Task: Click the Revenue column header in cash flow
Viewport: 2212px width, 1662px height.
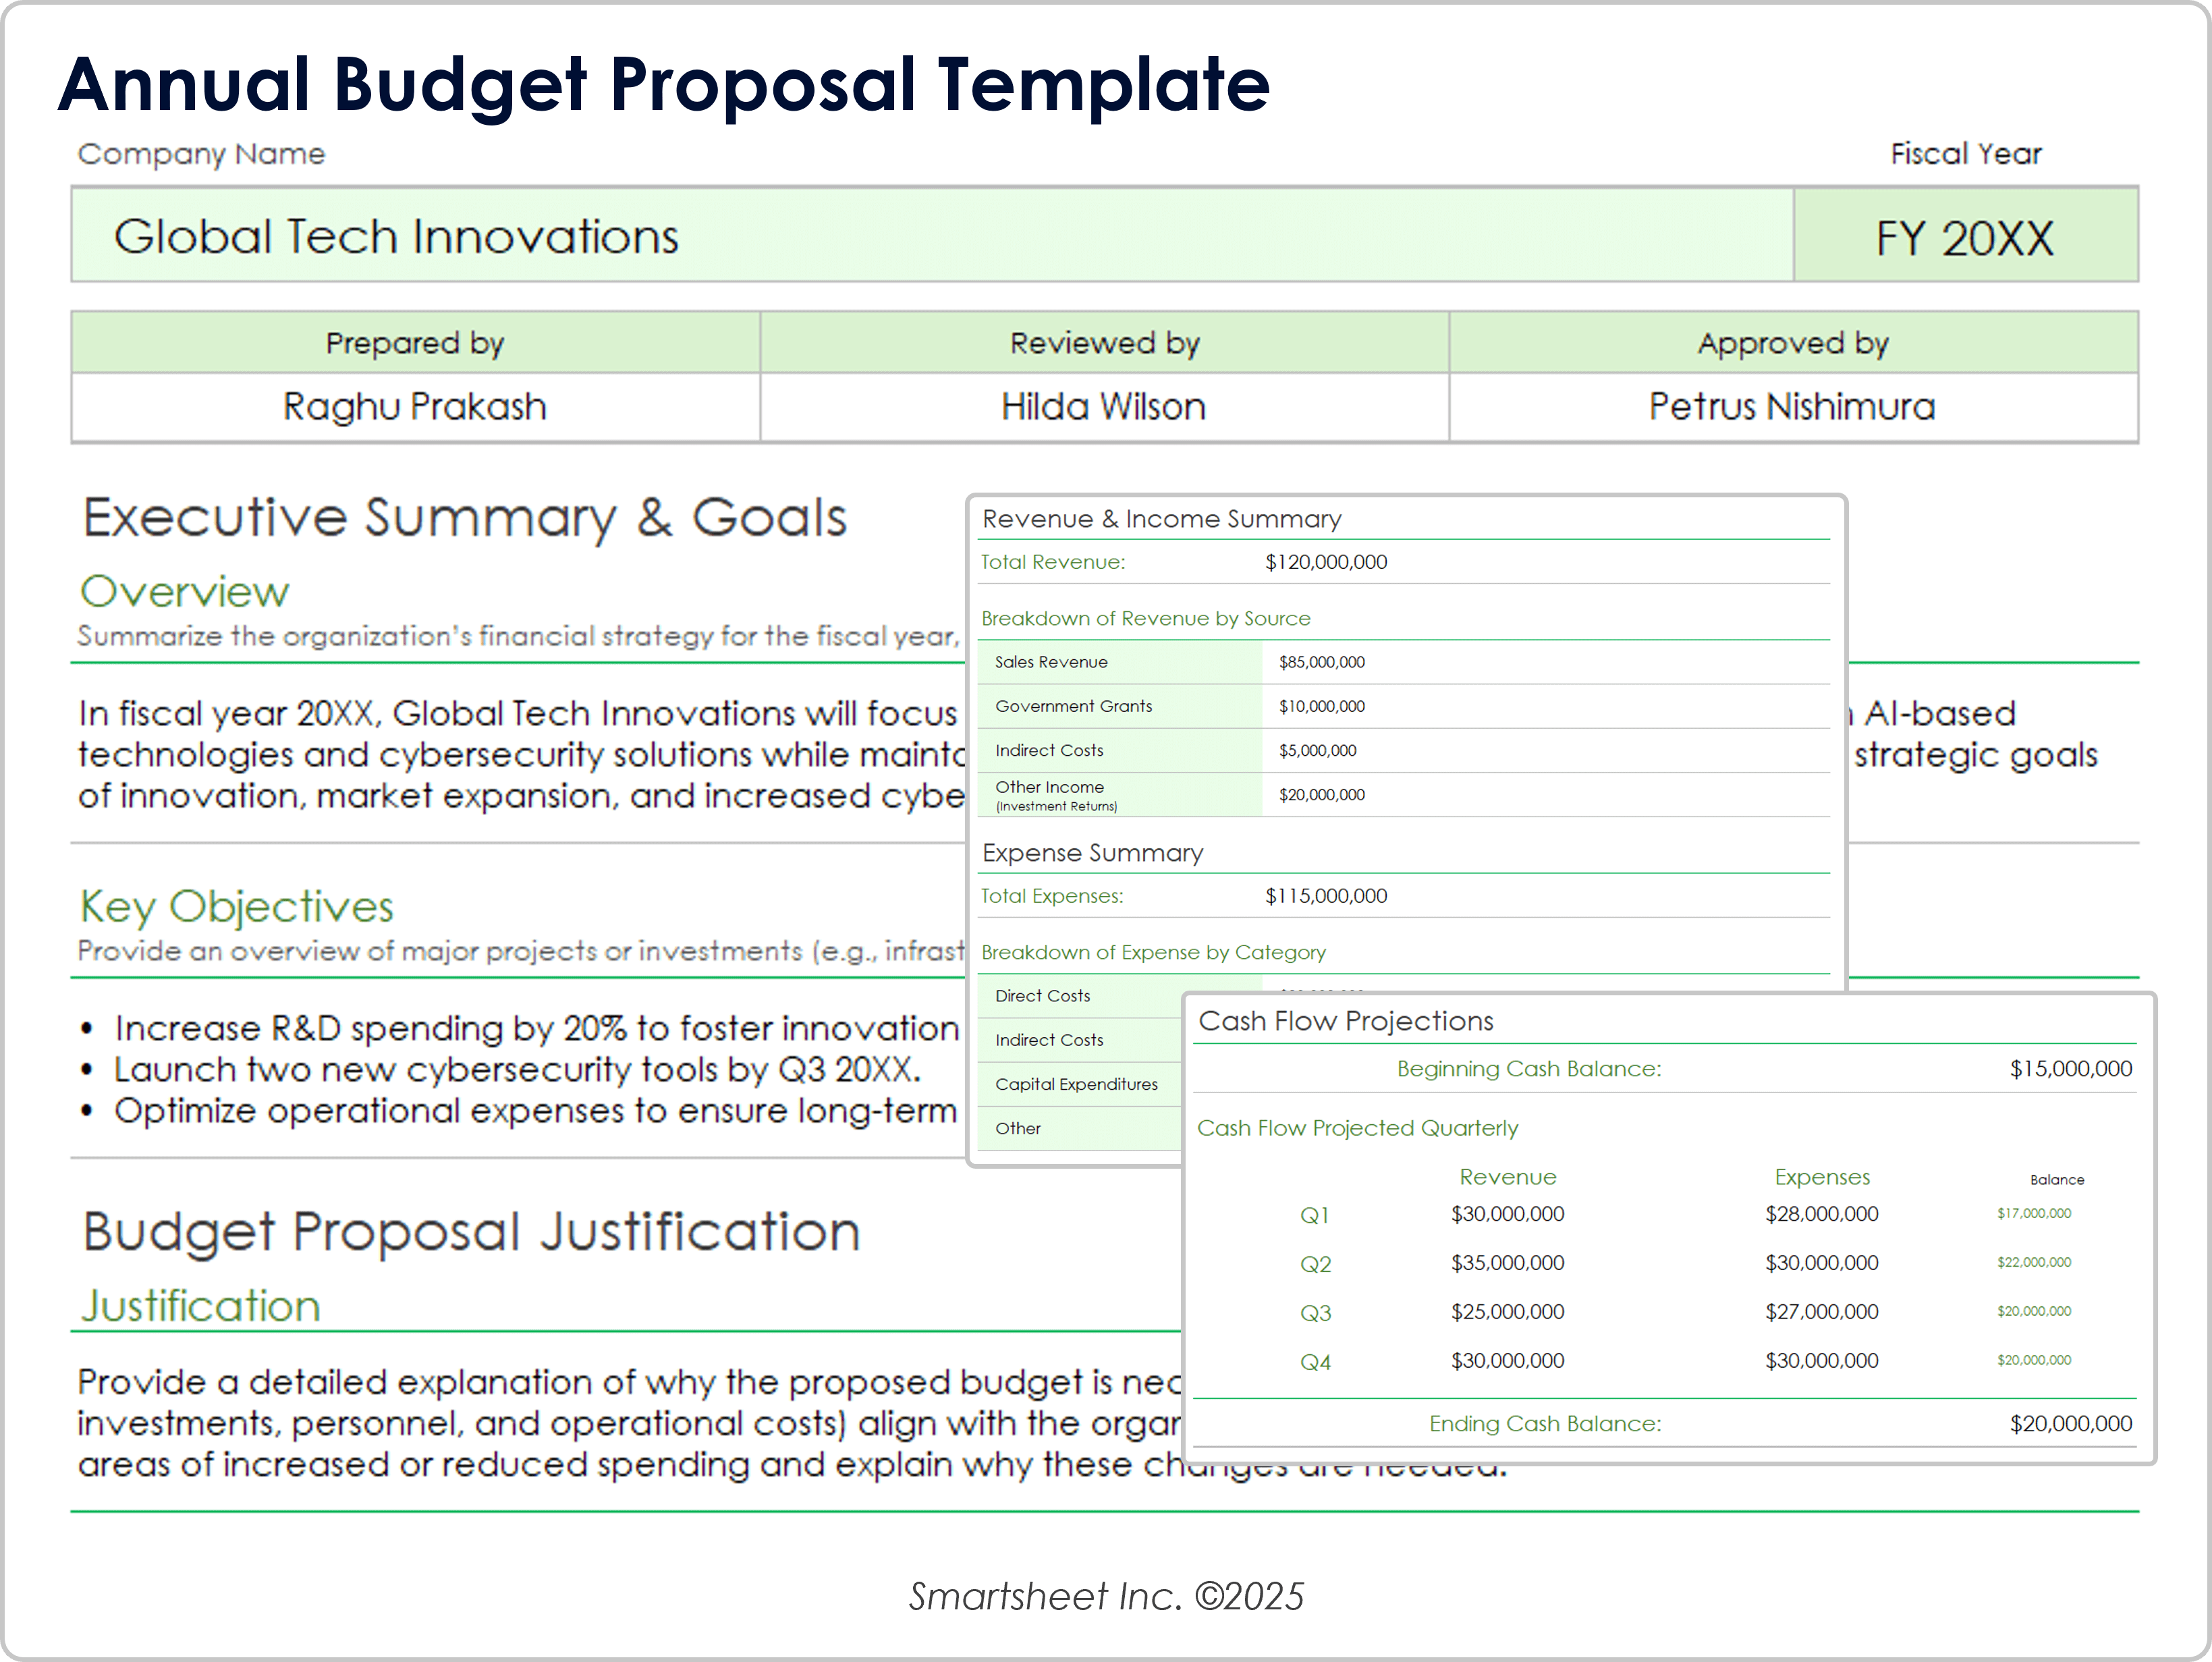Action: [x=1508, y=1177]
